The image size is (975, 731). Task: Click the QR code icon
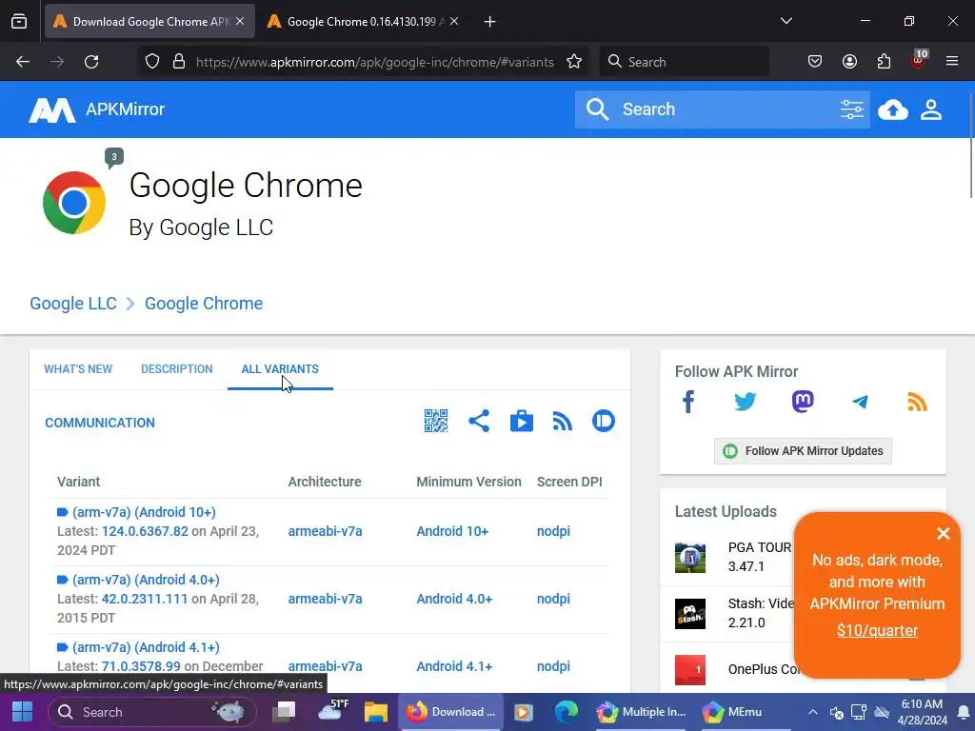436,421
